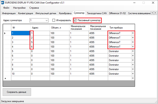This screenshot has height=104, width=158.
Task: Select address cell with value 2 in row 2
Action: point(40,38)
